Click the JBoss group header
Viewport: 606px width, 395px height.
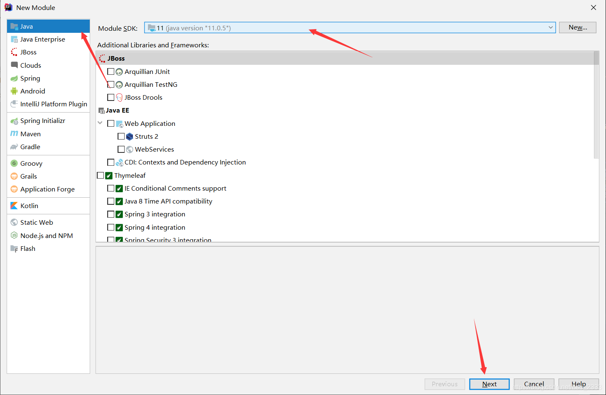coord(345,59)
